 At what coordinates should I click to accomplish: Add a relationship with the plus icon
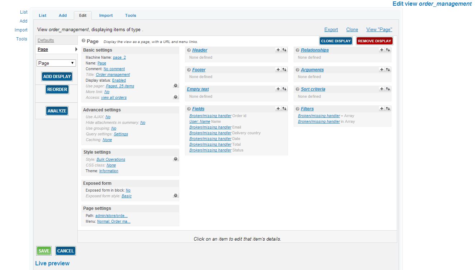tap(382, 50)
